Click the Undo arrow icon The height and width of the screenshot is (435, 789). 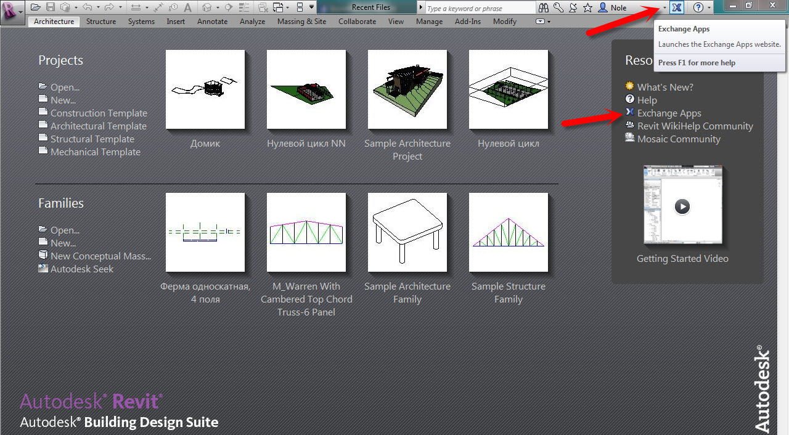[88, 7]
